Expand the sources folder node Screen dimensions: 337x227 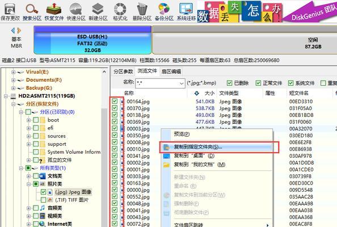tap(28, 136)
